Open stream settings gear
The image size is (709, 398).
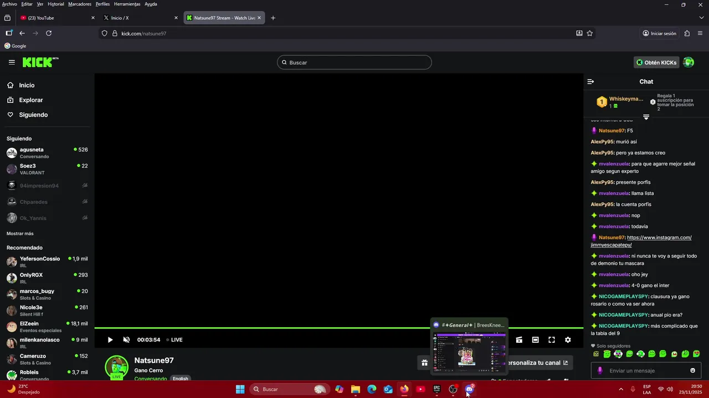coord(568,340)
